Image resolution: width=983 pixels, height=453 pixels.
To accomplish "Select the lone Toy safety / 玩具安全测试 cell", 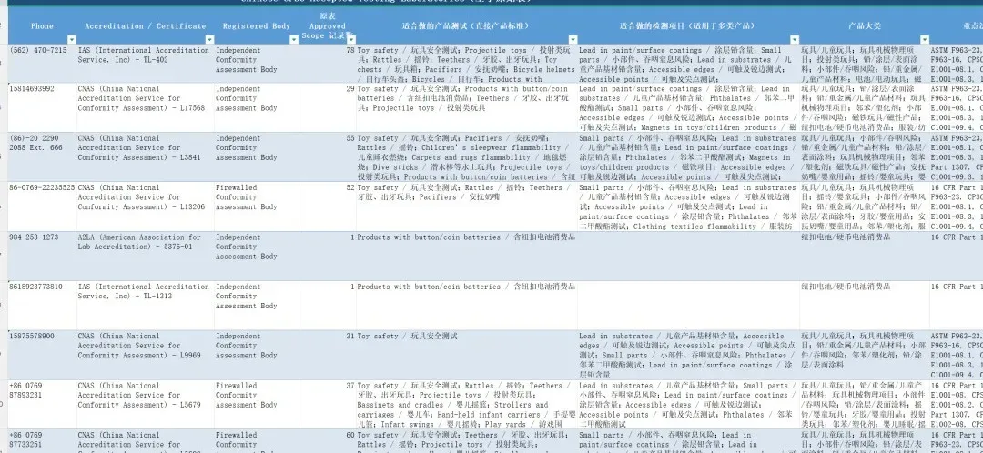I will (x=466, y=355).
